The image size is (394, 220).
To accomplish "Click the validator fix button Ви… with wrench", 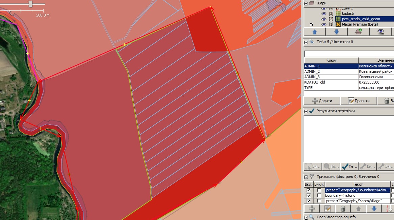I will [368, 166].
